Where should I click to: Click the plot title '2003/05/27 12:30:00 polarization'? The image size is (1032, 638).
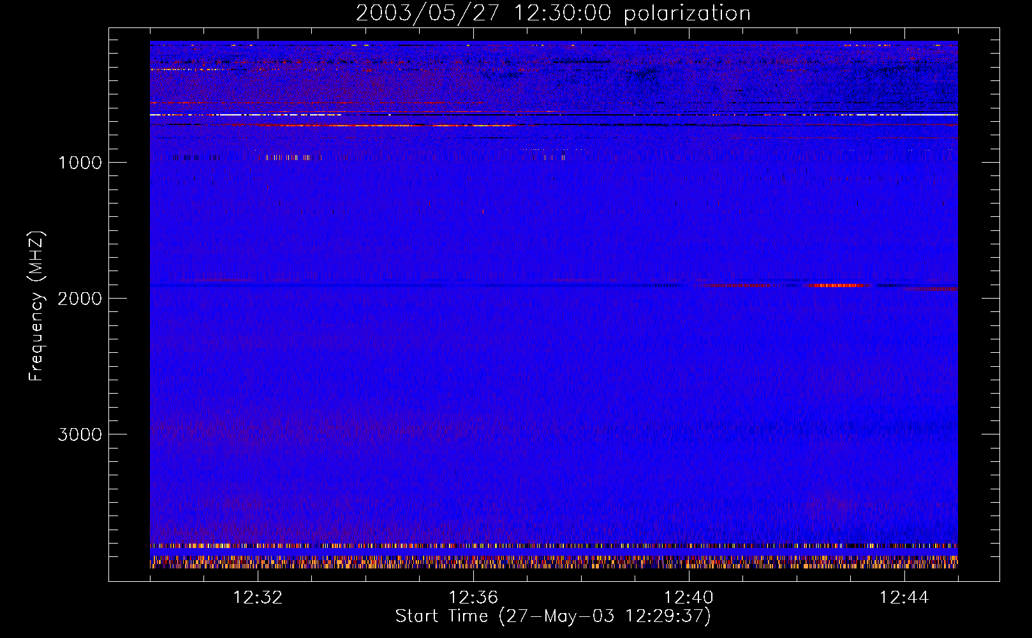[x=553, y=13]
